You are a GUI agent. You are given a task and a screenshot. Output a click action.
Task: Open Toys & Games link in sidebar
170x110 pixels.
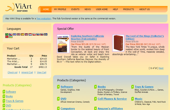pos(15,101)
